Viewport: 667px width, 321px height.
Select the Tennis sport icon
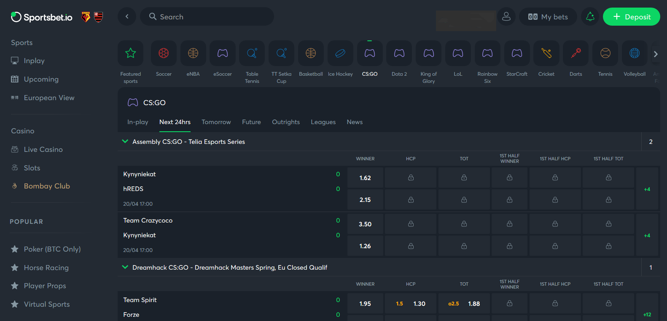coord(605,53)
